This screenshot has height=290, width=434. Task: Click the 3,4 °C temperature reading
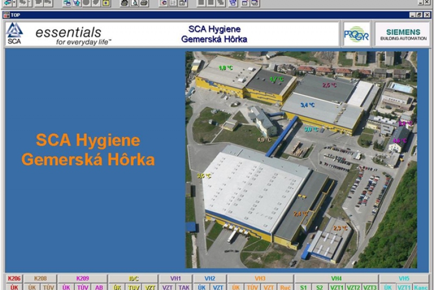point(308,105)
